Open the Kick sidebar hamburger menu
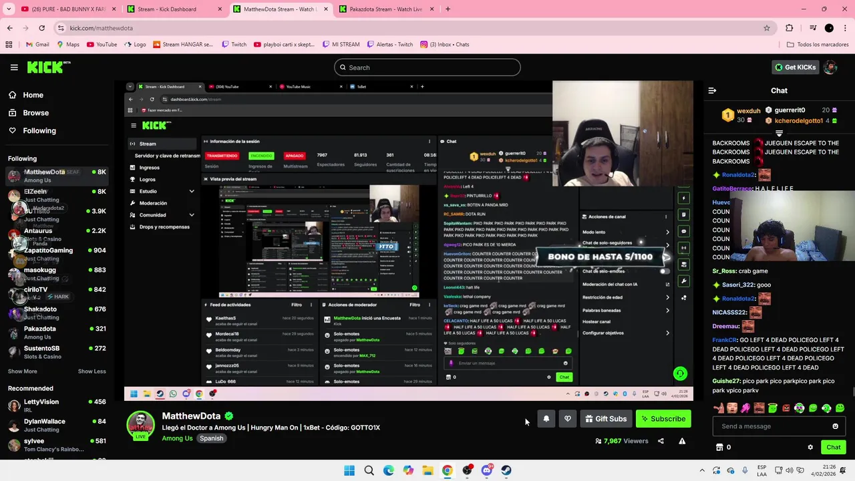Screen dimensions: 855x481 [14, 67]
